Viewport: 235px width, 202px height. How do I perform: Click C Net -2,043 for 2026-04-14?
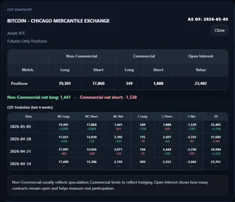click(x=191, y=162)
